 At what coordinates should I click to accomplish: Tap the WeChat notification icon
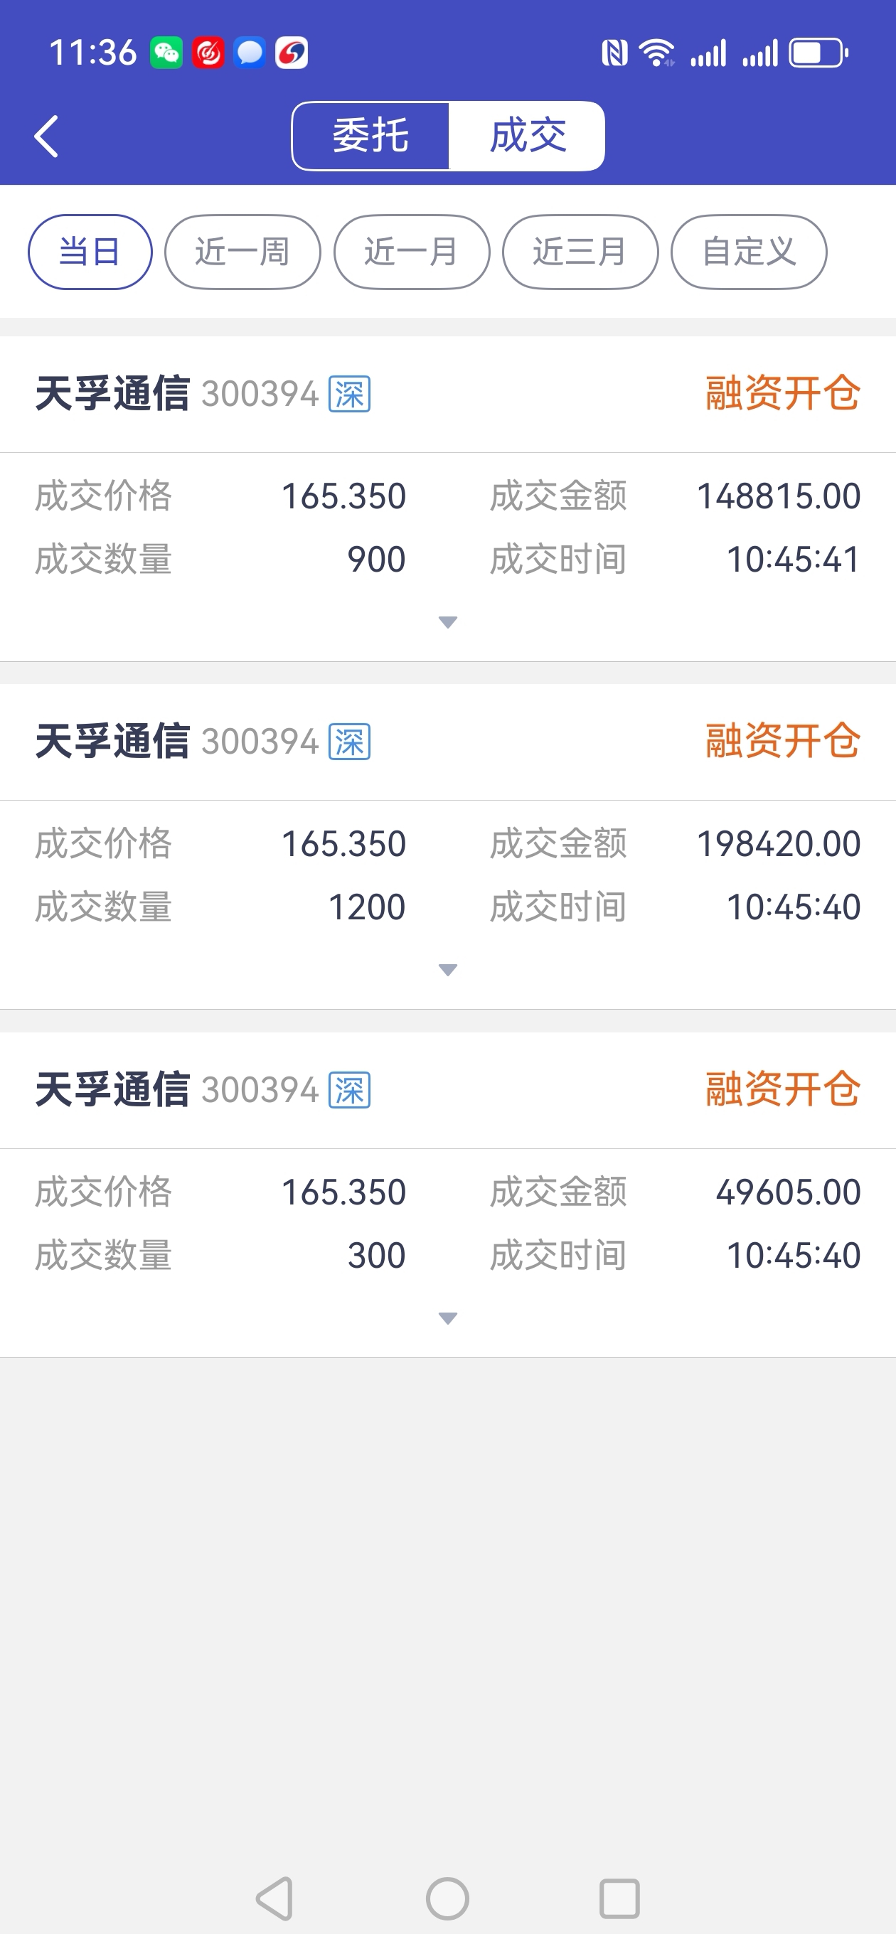[x=166, y=53]
